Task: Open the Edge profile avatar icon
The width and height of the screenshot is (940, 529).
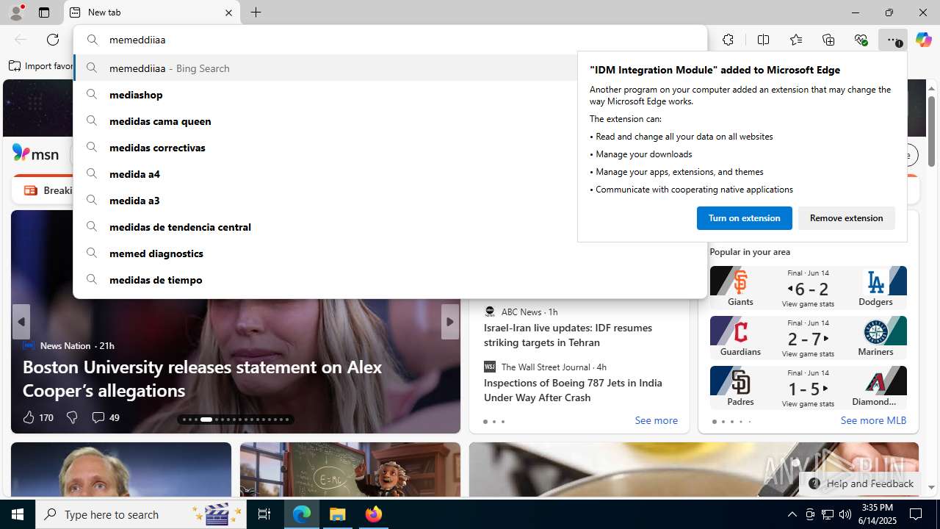Action: click(x=16, y=12)
